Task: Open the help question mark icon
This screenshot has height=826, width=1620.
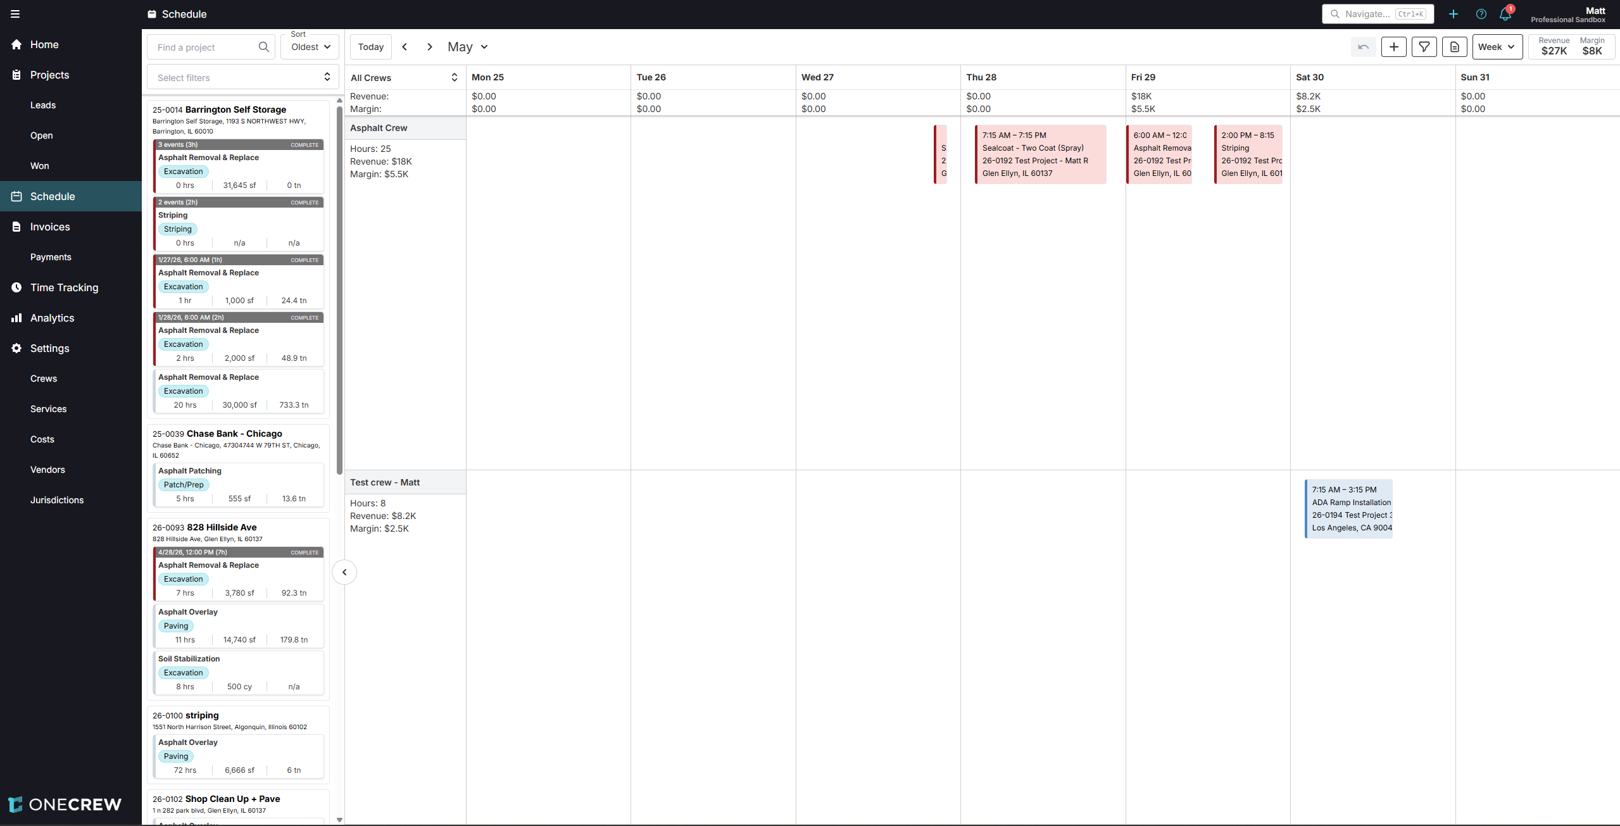Action: (x=1481, y=14)
